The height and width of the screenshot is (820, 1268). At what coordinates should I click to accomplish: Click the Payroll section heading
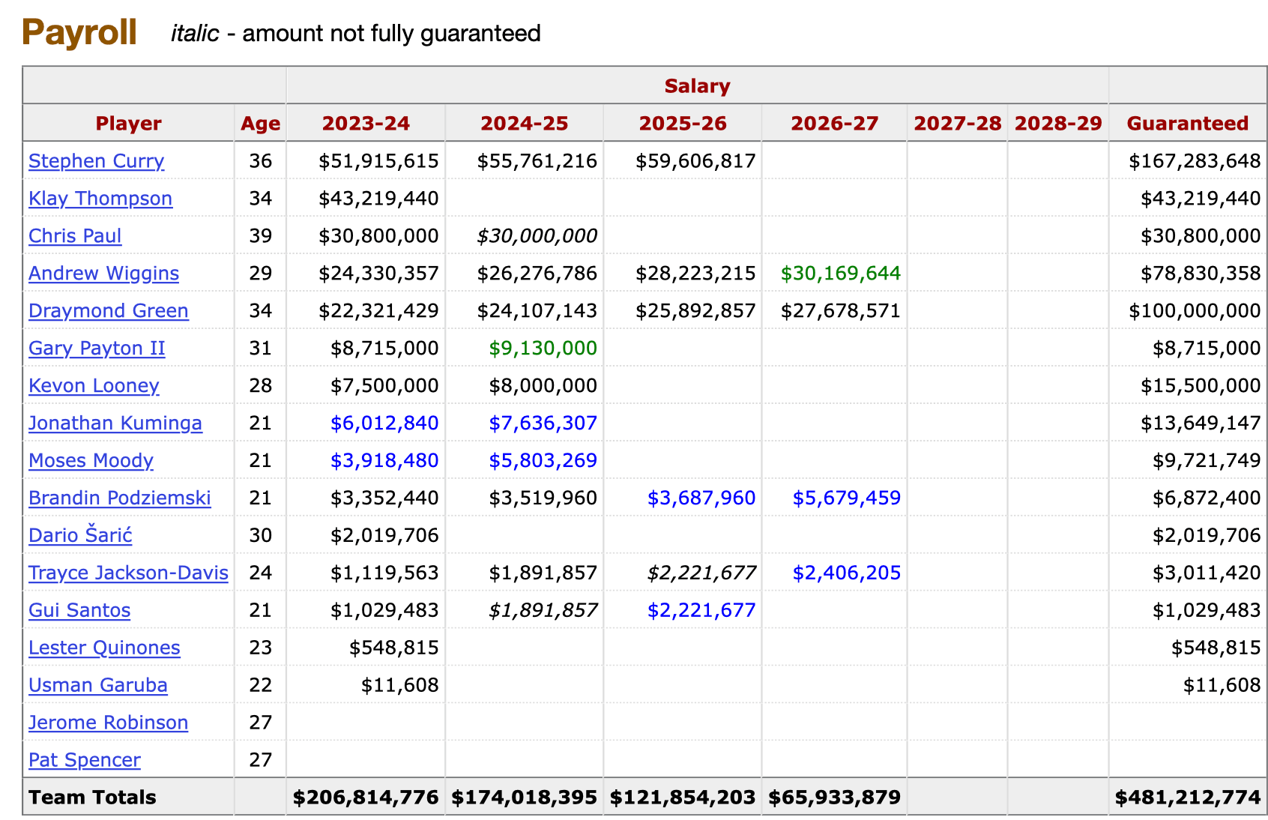click(79, 33)
